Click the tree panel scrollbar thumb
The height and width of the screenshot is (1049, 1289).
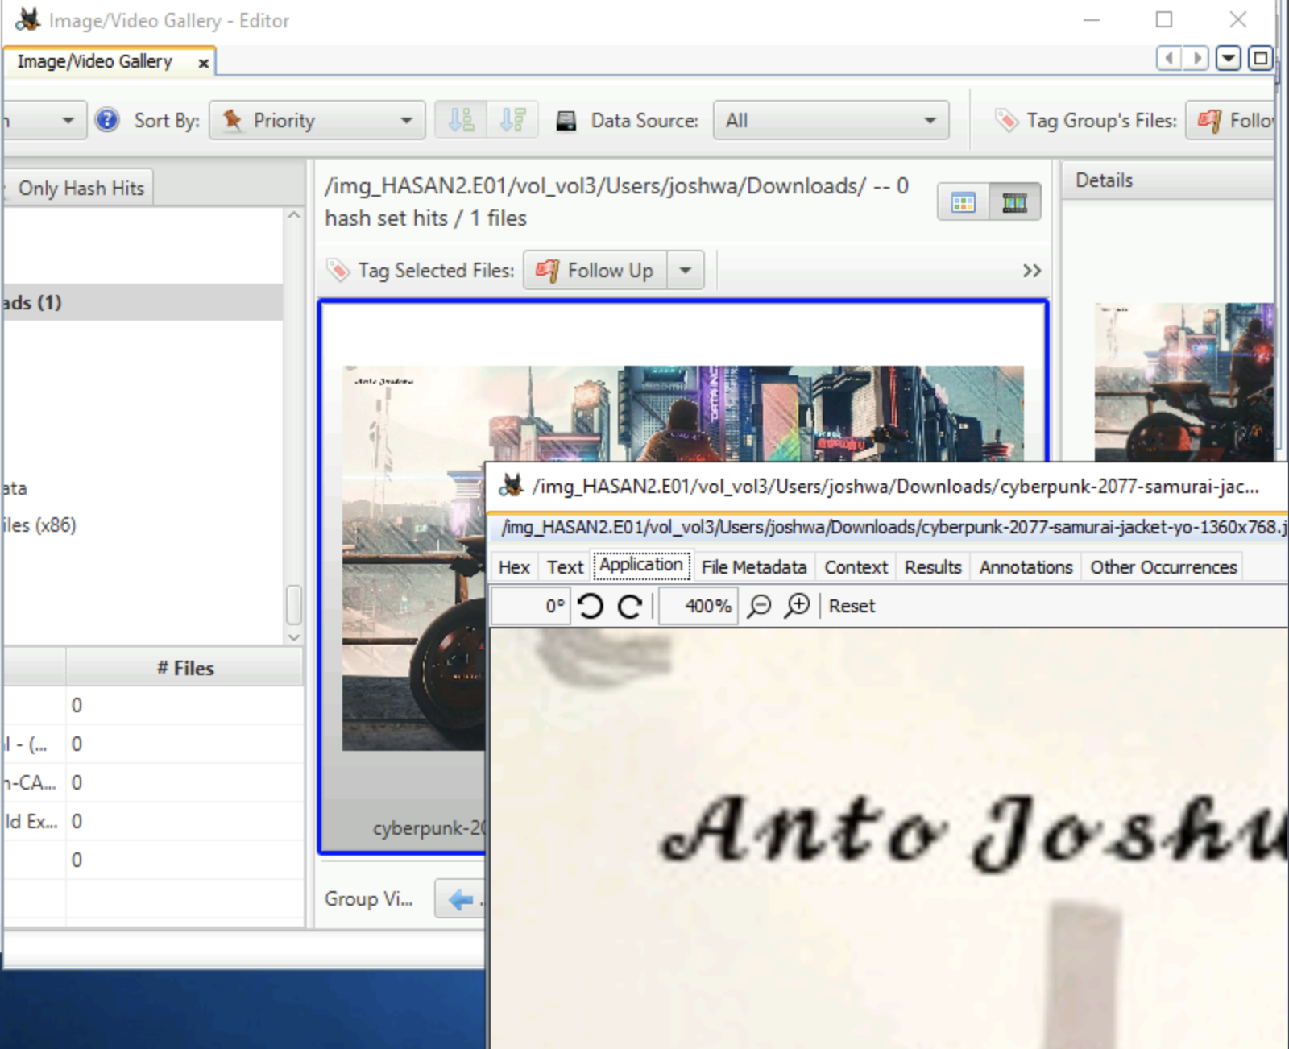tap(293, 604)
